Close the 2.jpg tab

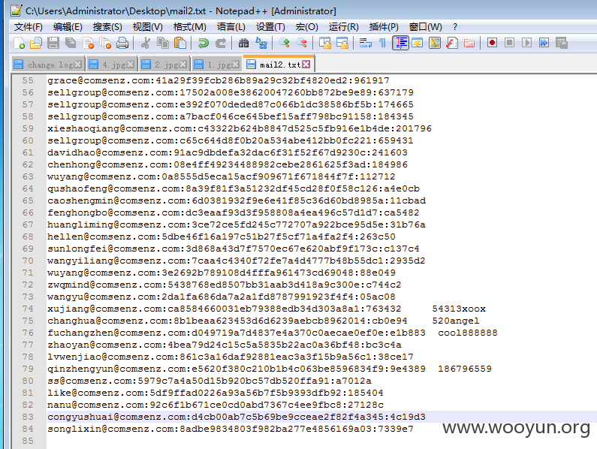tap(182, 65)
